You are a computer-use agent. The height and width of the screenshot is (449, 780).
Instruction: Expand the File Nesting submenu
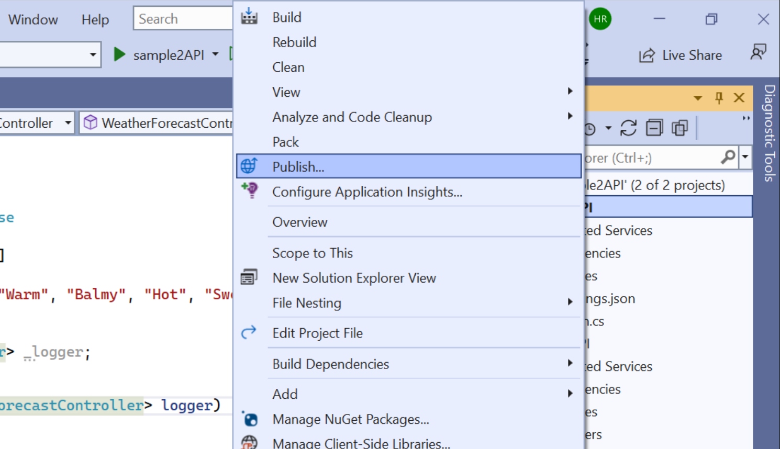570,302
